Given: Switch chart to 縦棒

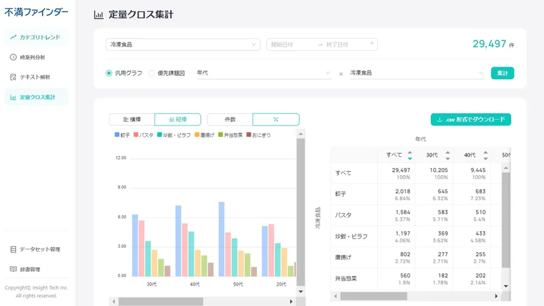Looking at the screenshot, I should tap(178, 119).
